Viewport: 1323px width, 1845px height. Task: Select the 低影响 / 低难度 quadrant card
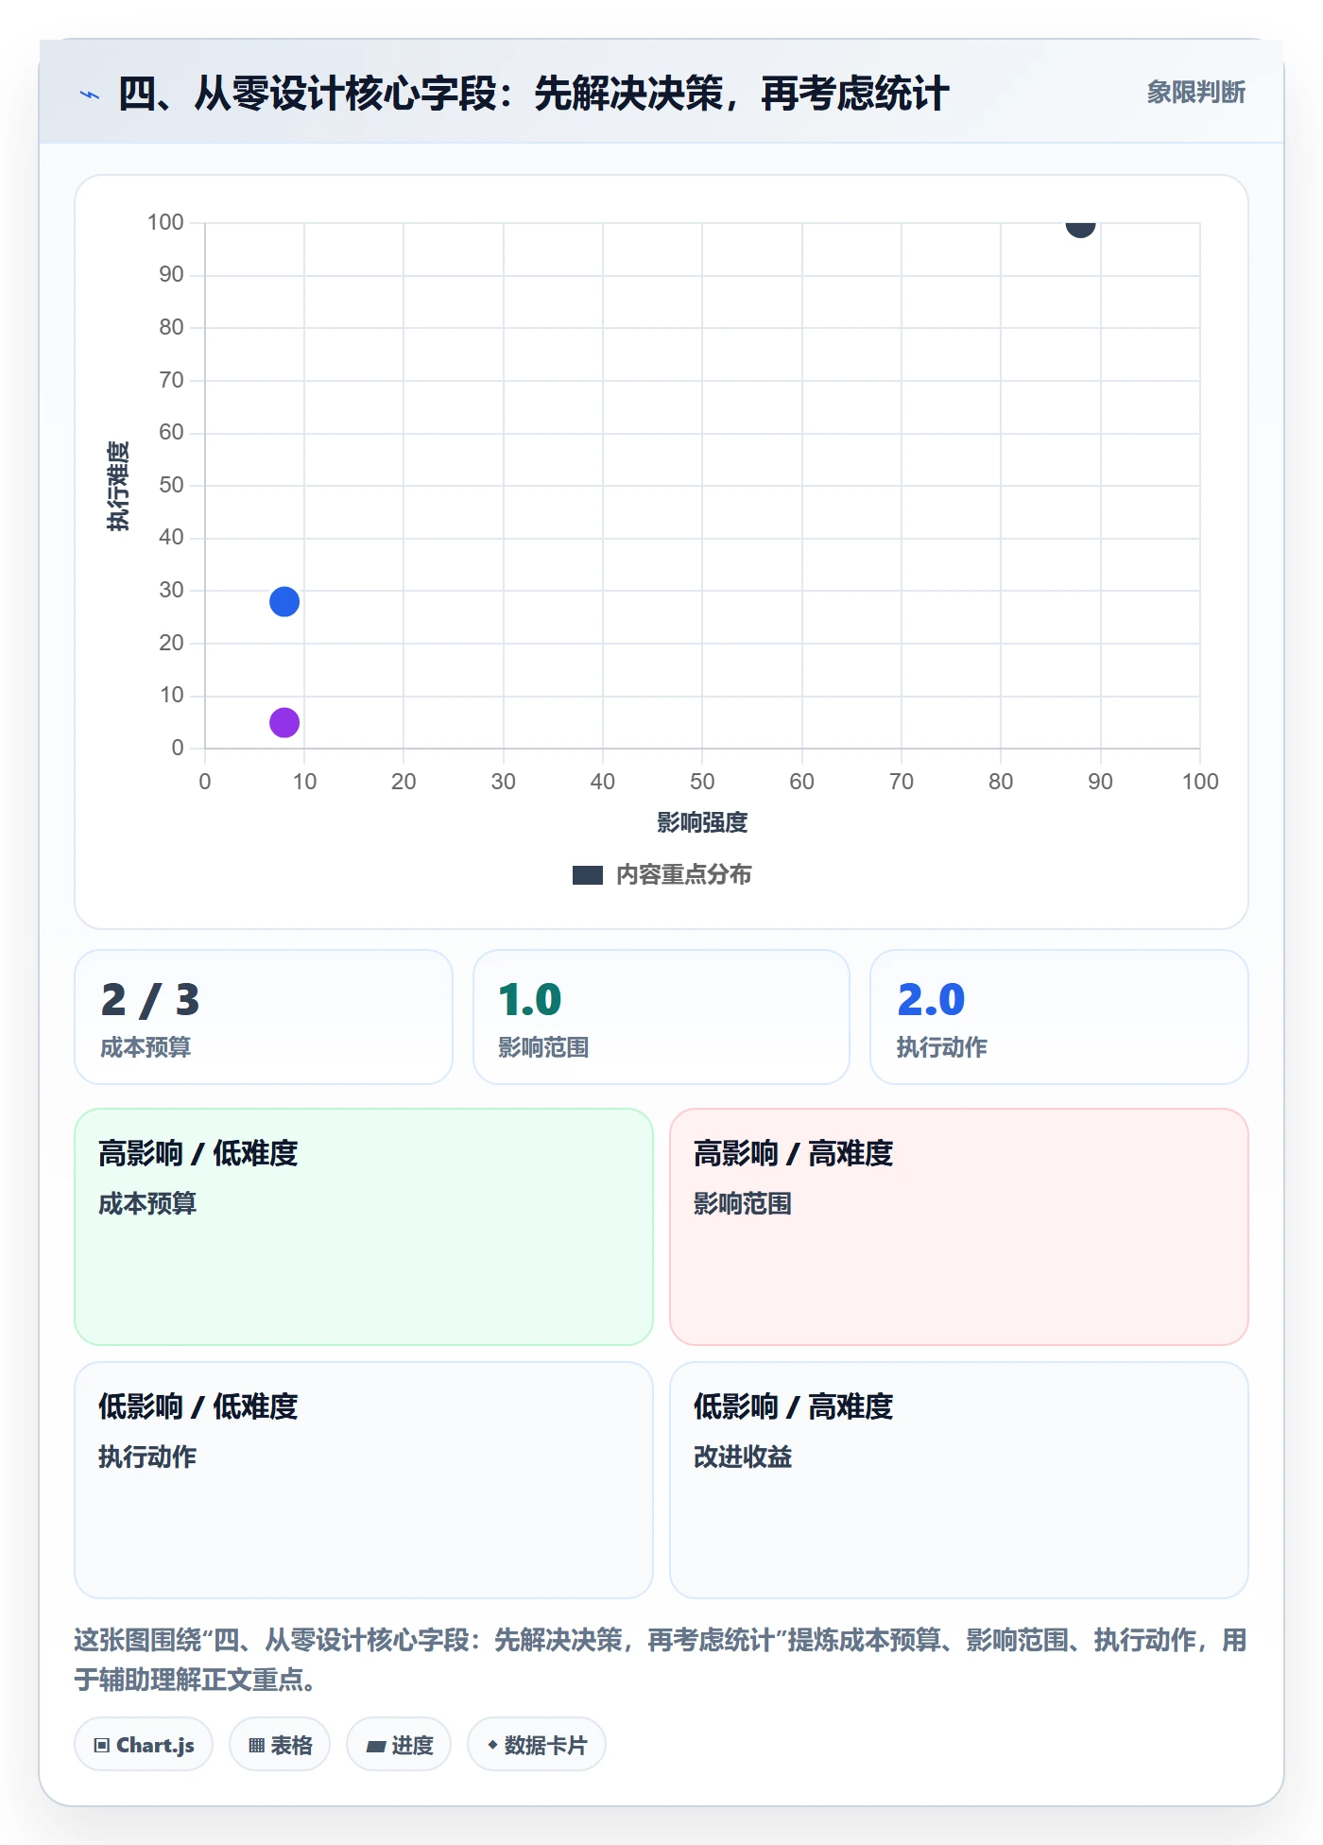[364, 1480]
